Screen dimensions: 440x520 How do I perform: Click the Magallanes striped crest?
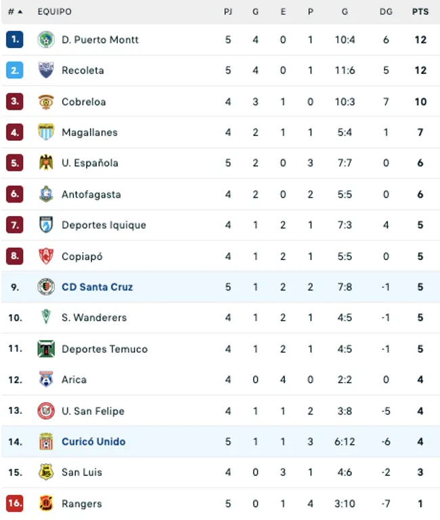pyautogui.click(x=46, y=133)
